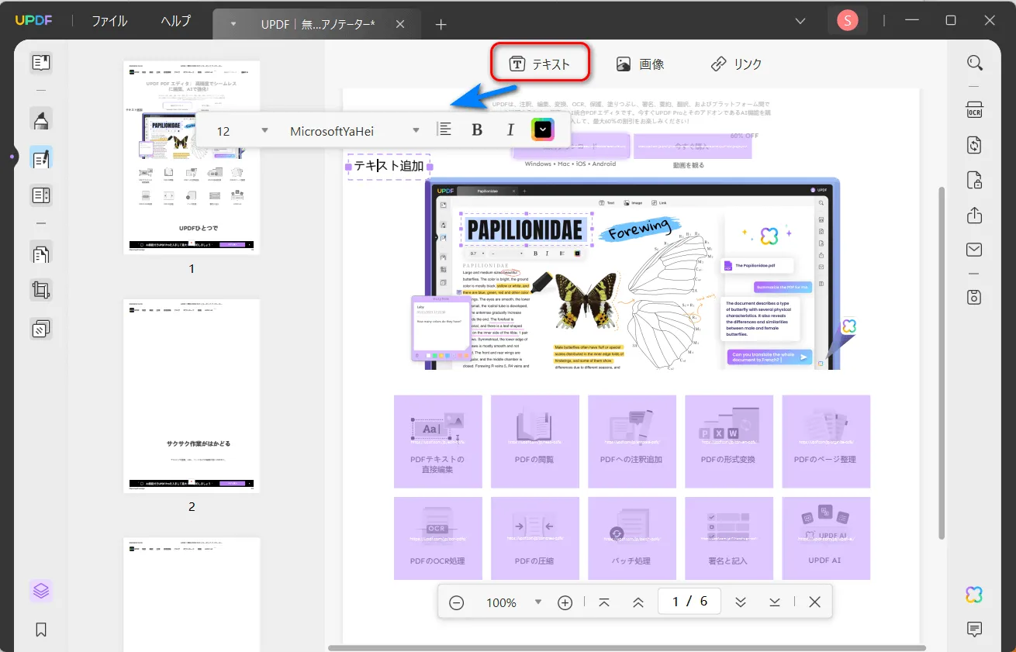
Task: Click the vertical document scrollbar
Action: point(942,362)
